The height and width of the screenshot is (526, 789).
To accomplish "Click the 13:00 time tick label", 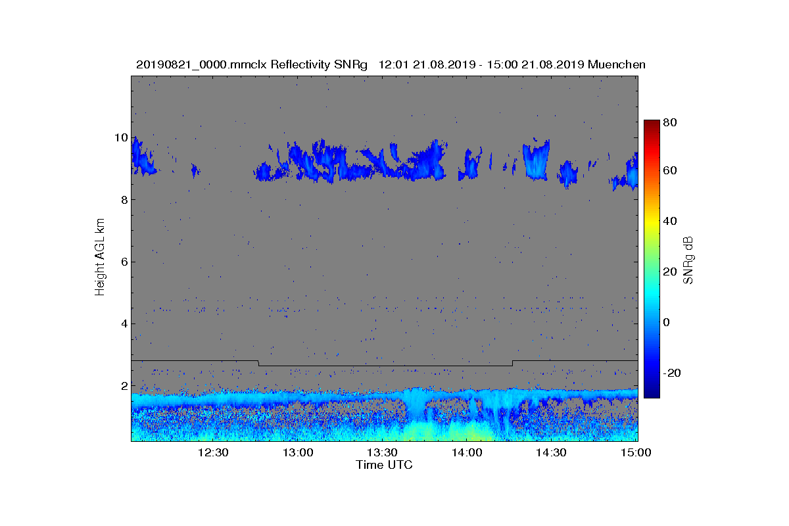I will [298, 452].
